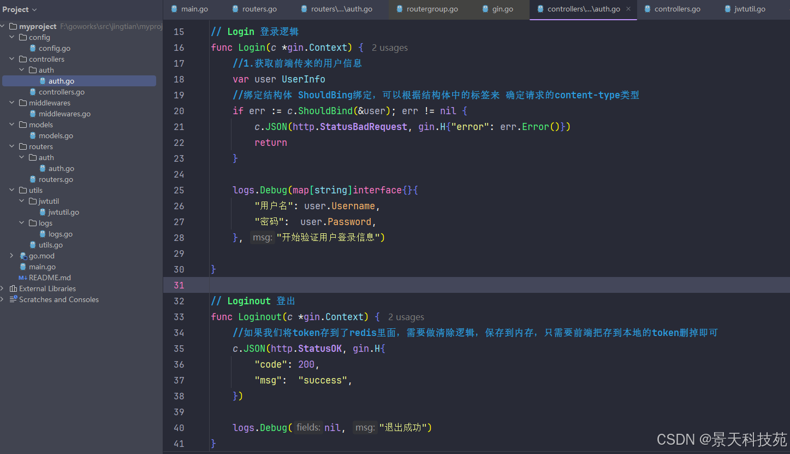This screenshot has height=454, width=790.
Task: Click the README.md markdown icon
Action: (23, 278)
